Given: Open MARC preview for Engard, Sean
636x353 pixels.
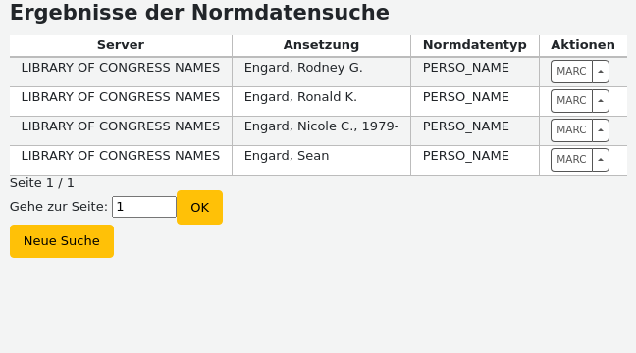Looking at the screenshot, I should (x=571, y=160).
